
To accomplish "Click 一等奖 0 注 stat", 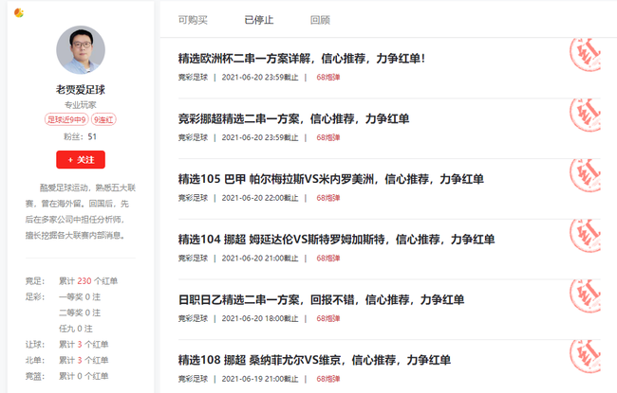I will point(80,296).
